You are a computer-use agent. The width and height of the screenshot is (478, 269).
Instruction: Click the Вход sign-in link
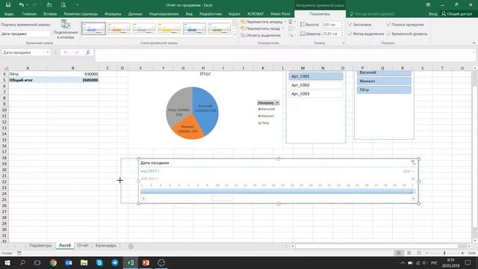[x=432, y=14]
